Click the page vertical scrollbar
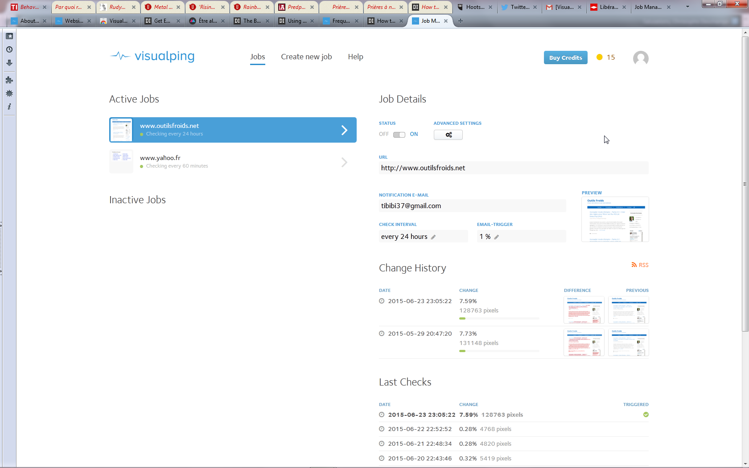 [745, 184]
